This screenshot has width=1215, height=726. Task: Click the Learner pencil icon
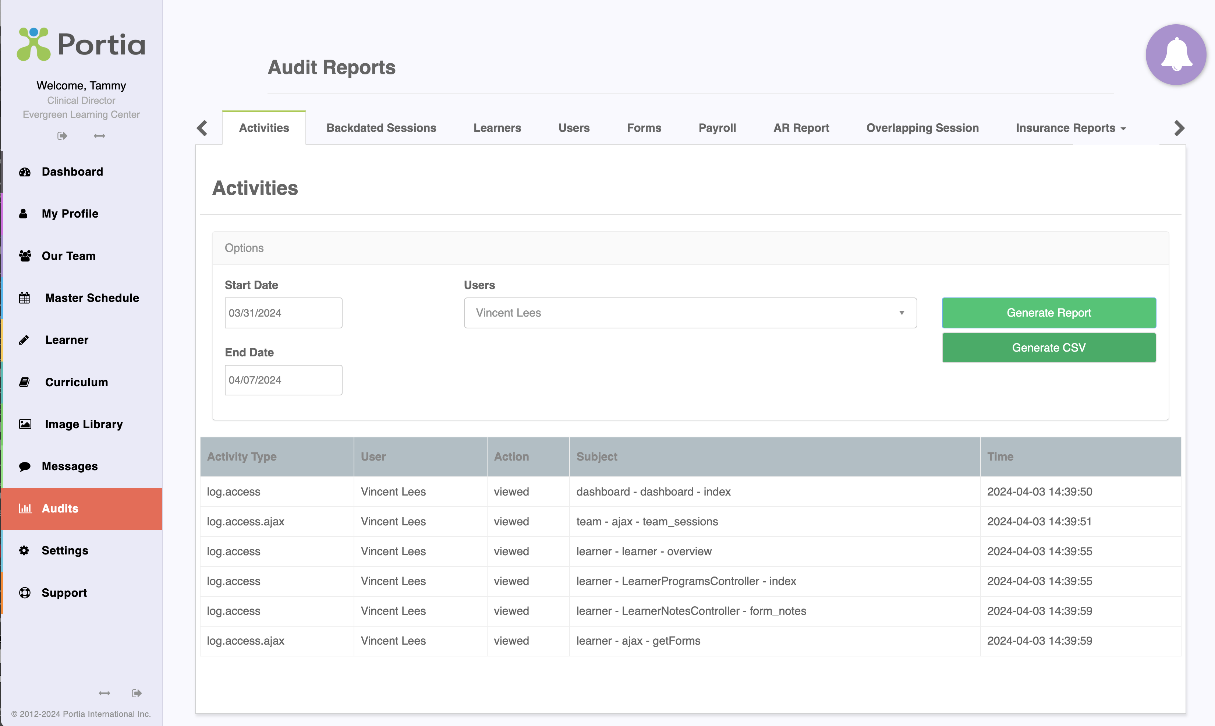[x=24, y=340]
